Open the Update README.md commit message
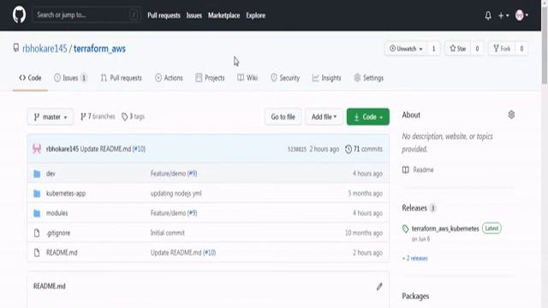The image size is (548, 308). coord(105,149)
